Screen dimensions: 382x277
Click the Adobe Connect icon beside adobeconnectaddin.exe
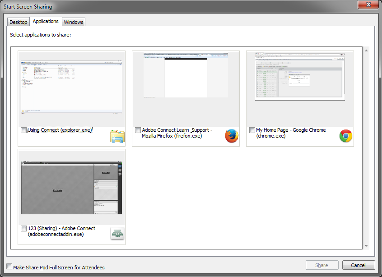(117, 234)
